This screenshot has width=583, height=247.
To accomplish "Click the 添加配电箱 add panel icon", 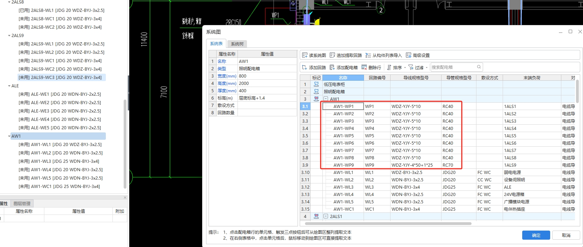I will [332, 67].
